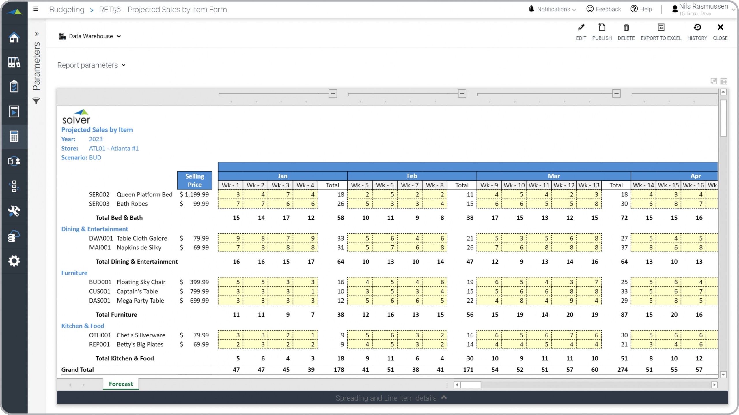The height and width of the screenshot is (415, 739).
Task: Click the Edit pencil icon
Action: (581, 28)
